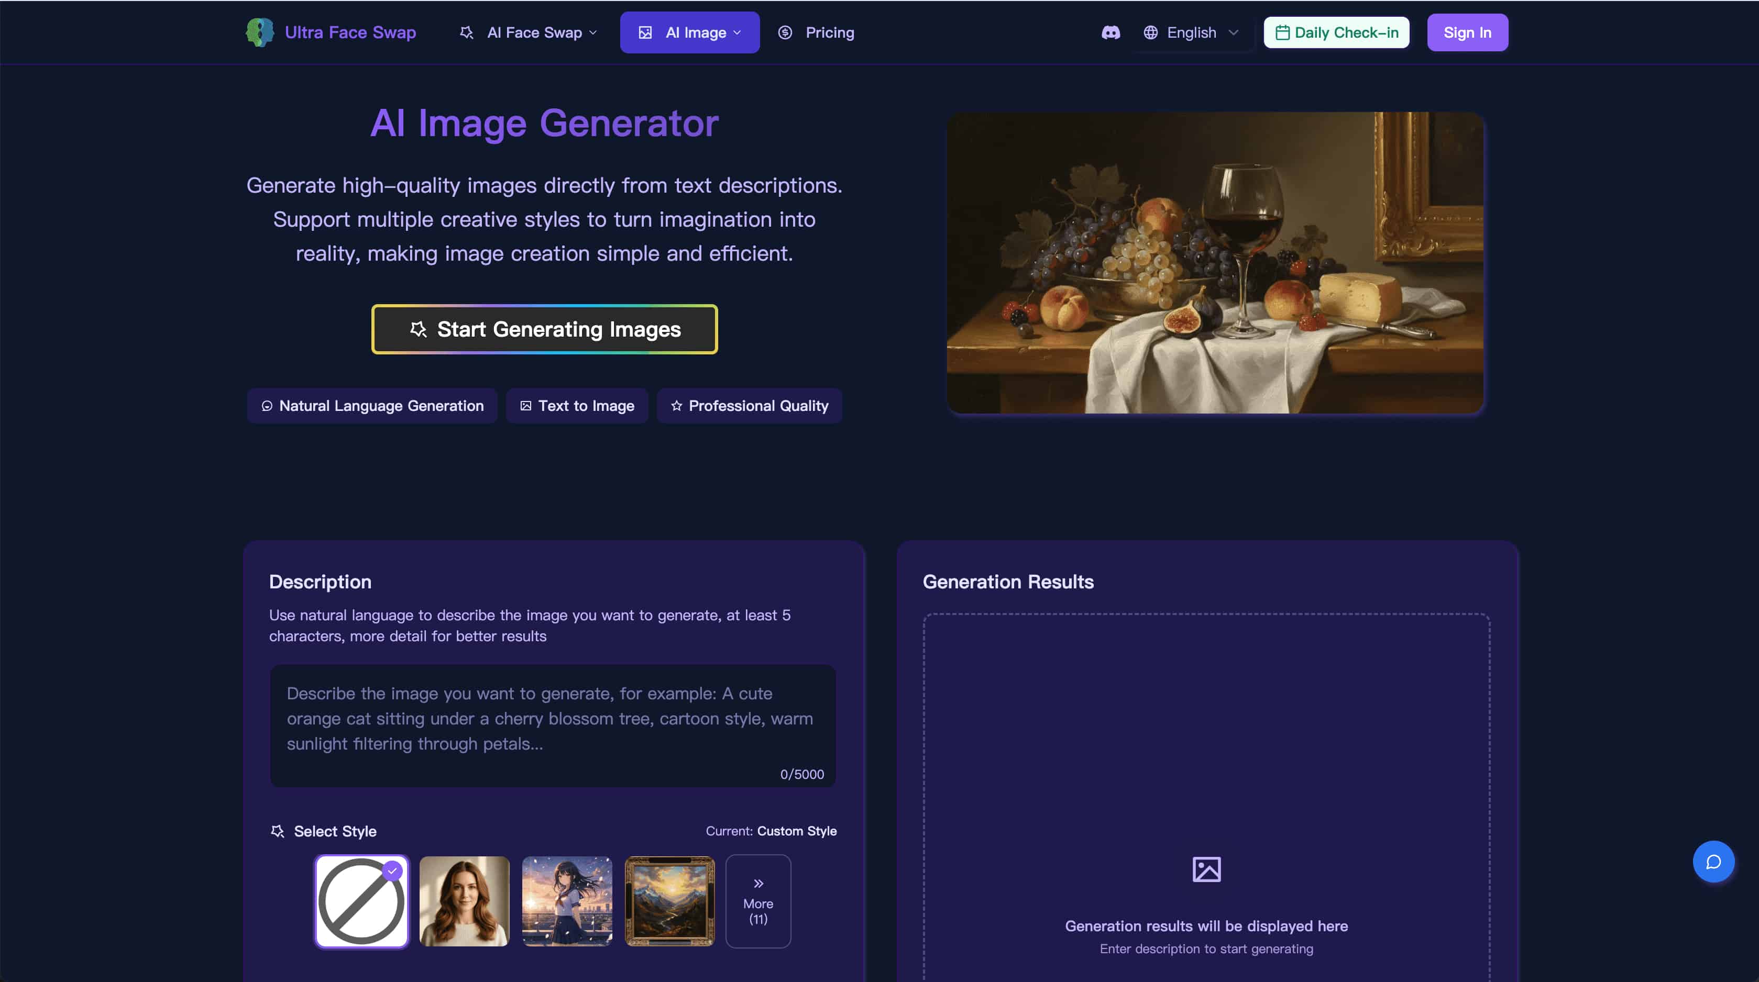Image resolution: width=1759 pixels, height=982 pixels.
Task: Select the AI Image menu item
Action: point(689,32)
